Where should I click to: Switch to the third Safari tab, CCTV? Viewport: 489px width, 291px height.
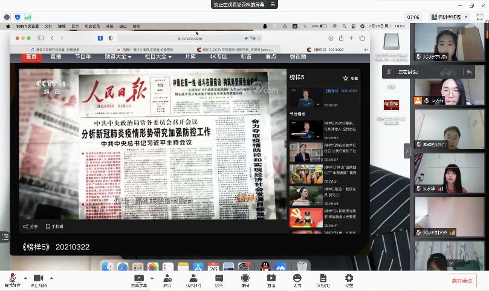(235, 50)
